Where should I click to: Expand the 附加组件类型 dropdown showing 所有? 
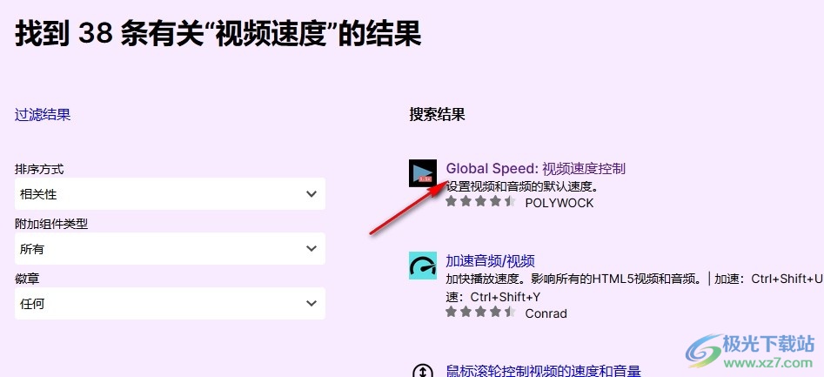click(x=170, y=249)
